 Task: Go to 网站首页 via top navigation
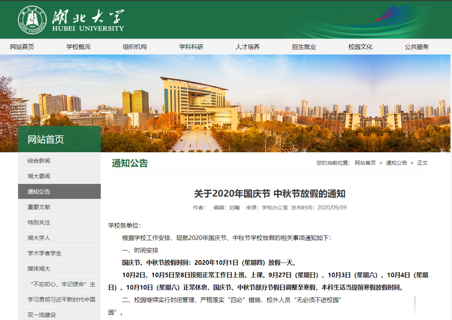[20, 46]
